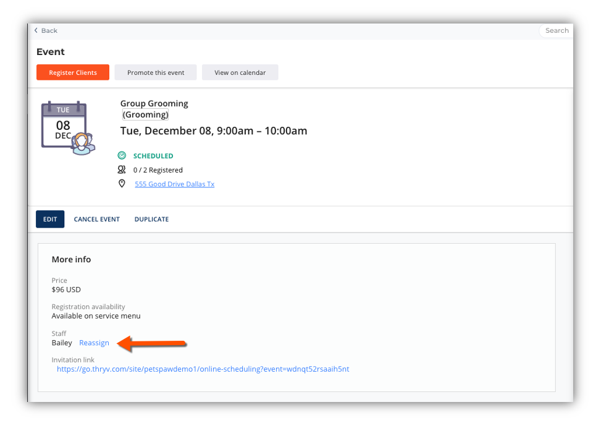This screenshot has width=601, height=423.
Task: Select Promote this event
Action: coord(156,72)
